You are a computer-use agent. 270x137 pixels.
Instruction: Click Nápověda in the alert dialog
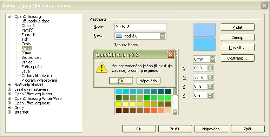coord(149,81)
